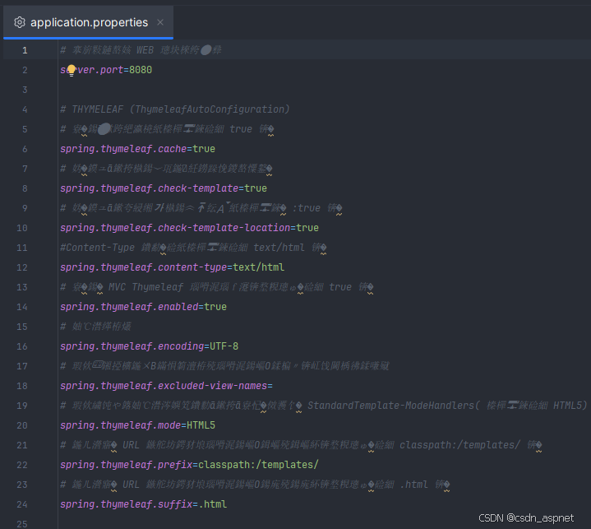Click the comment mentioning .html

(x=255, y=485)
